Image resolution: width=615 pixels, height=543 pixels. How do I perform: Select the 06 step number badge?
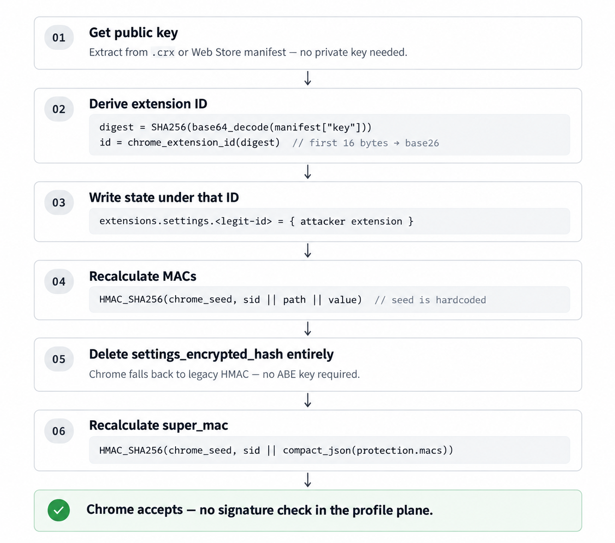[x=59, y=431]
